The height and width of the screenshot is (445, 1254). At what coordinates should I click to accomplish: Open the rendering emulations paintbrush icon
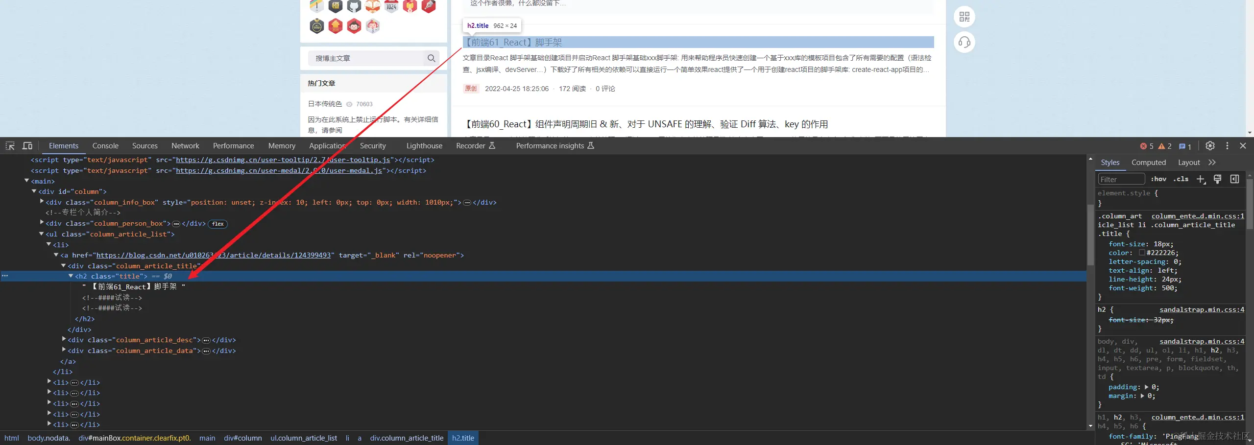(1218, 179)
